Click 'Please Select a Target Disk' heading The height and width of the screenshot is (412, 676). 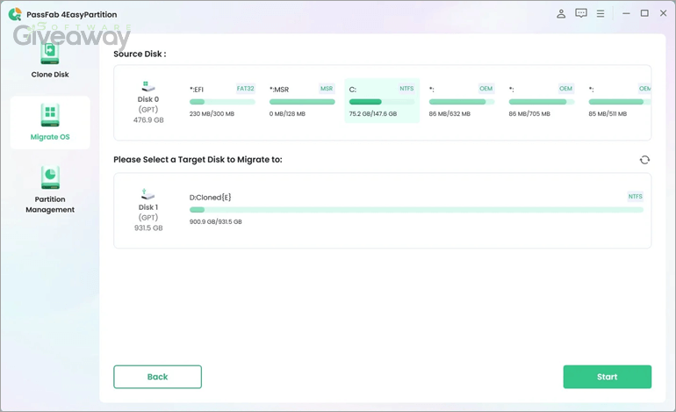point(198,160)
